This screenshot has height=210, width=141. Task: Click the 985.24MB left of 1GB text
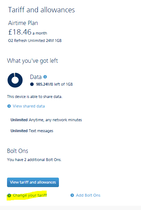54,84
